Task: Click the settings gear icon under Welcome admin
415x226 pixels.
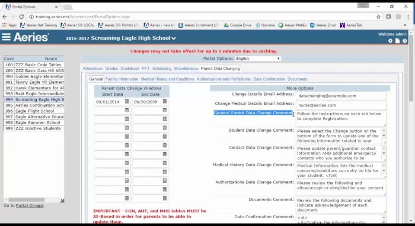Action: pyautogui.click(x=390, y=41)
